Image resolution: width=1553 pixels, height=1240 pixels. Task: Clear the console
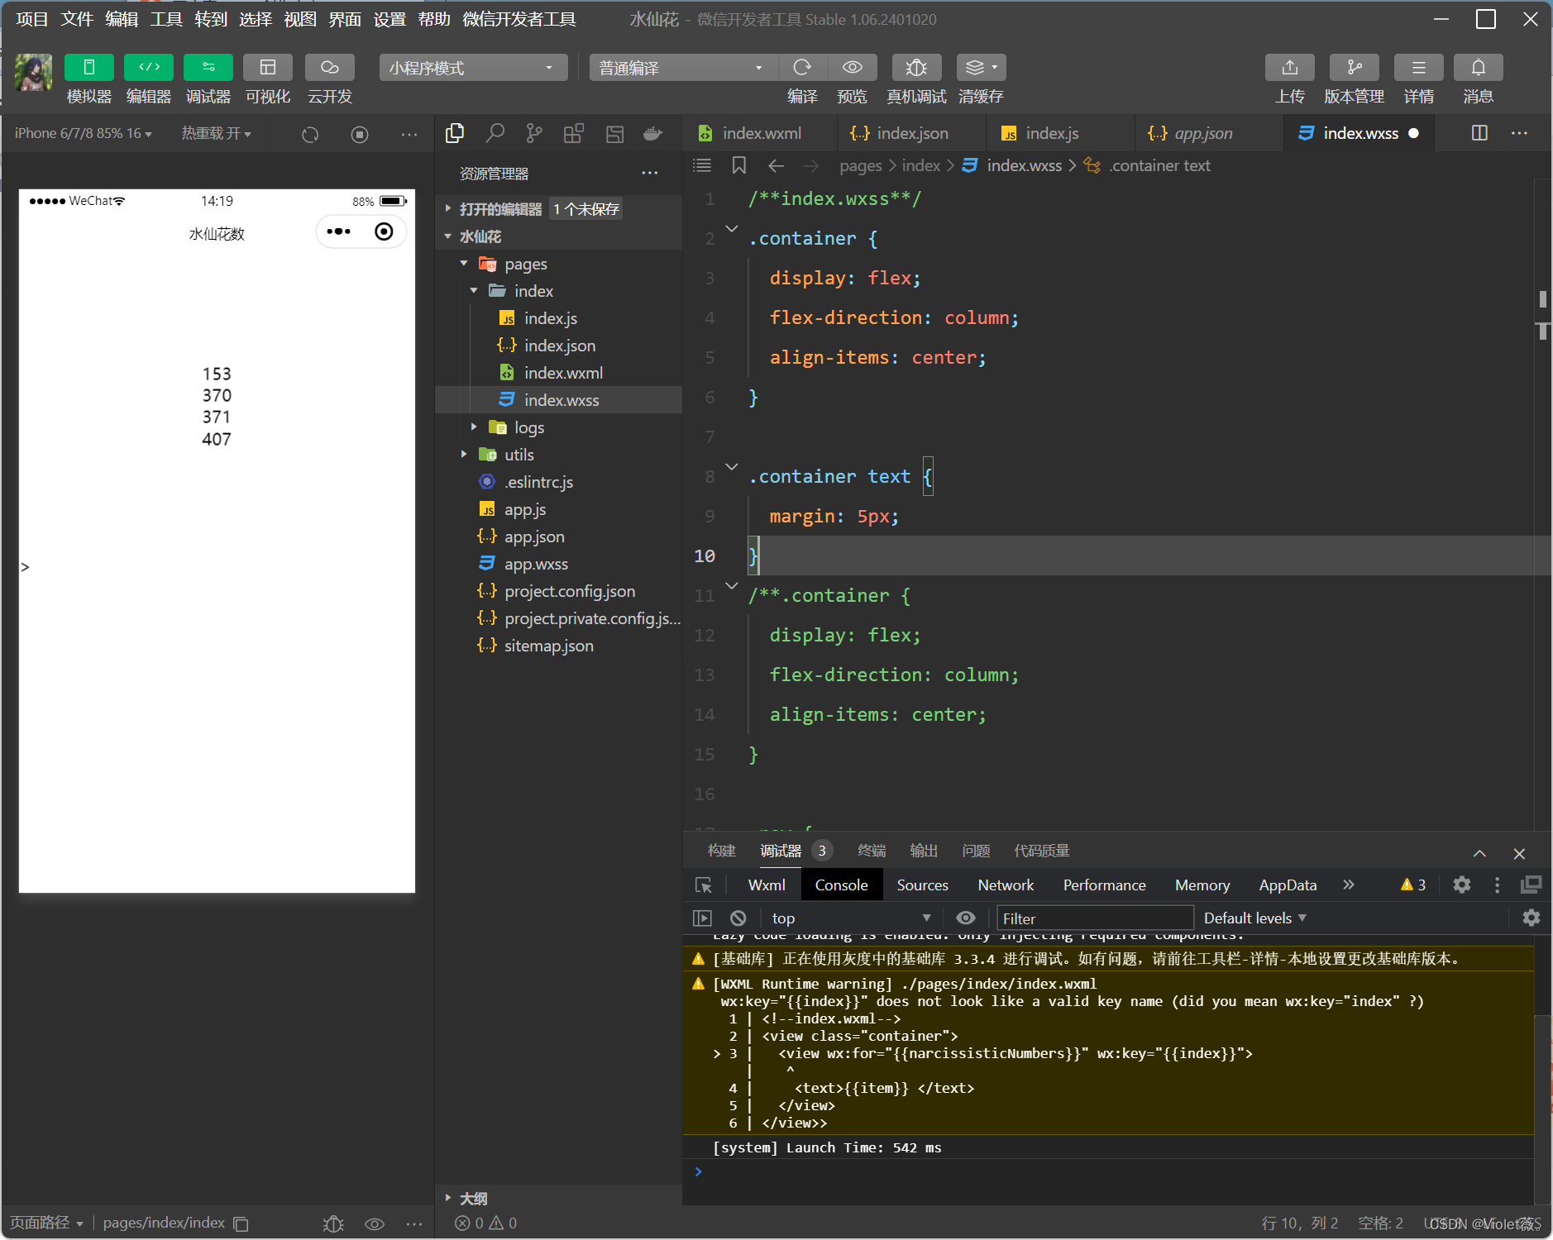click(x=738, y=918)
